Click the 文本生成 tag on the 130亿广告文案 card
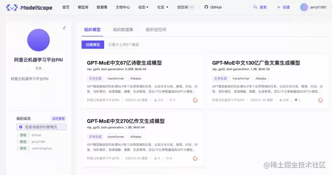Viewport: 332px width, 175px height. 220,78
